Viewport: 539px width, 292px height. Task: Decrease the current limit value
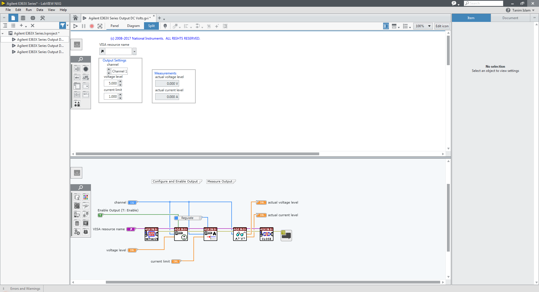(120, 98)
